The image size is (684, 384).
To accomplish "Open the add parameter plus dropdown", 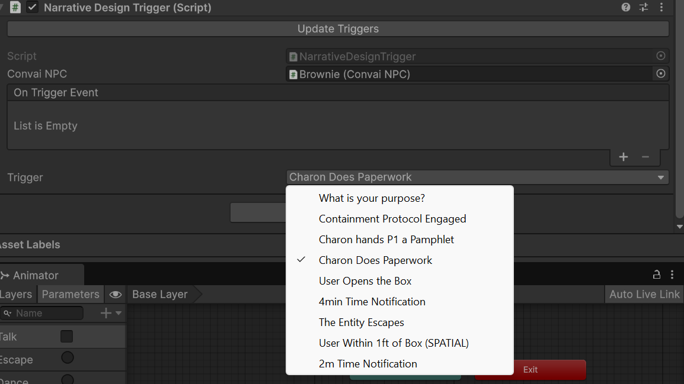I will pos(111,313).
